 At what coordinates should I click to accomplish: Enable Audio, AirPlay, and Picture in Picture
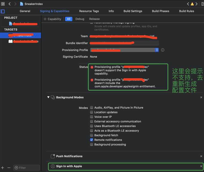[91, 107]
